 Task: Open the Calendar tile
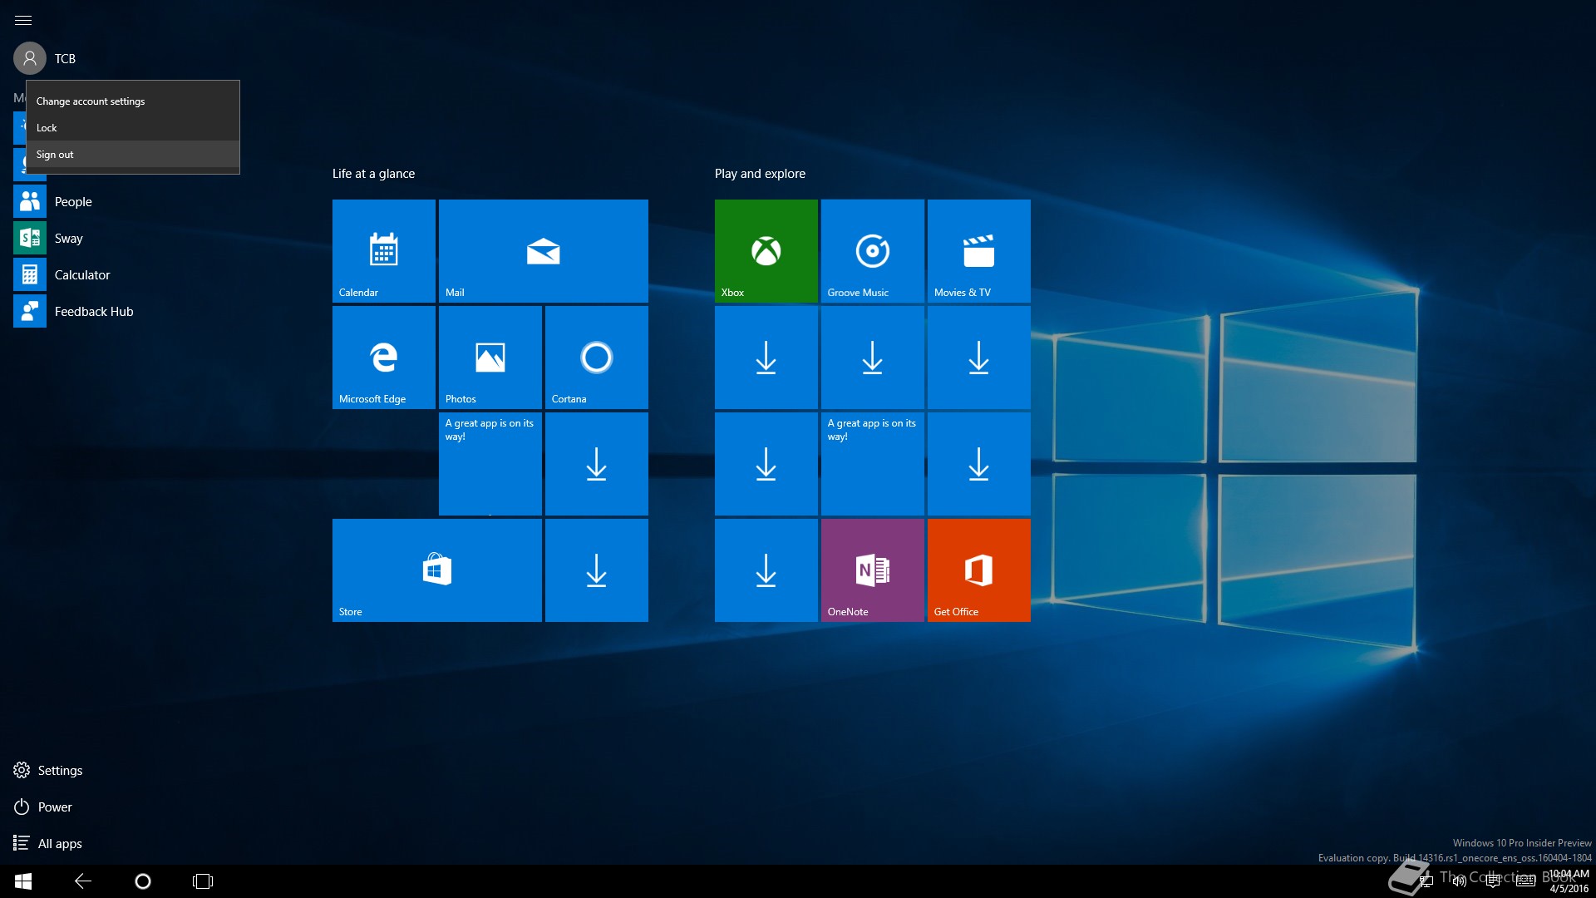pyautogui.click(x=384, y=251)
